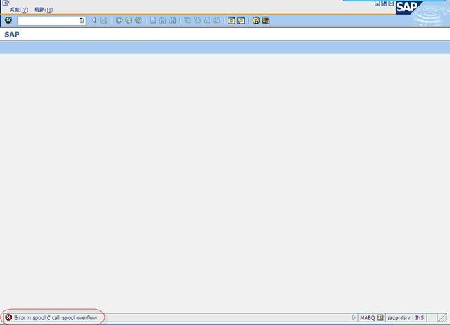Image resolution: width=450 pixels, height=325 pixels.
Task: Toggle the INS insert mode indicator
Action: (420, 318)
